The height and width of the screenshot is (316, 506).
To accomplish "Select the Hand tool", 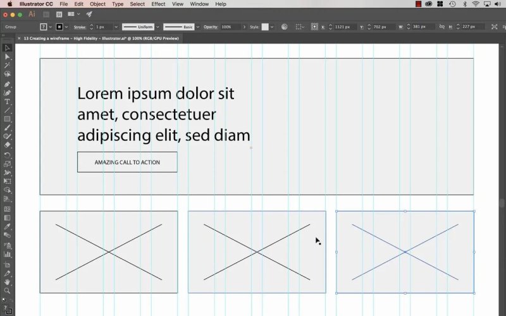I will [x=7, y=282].
